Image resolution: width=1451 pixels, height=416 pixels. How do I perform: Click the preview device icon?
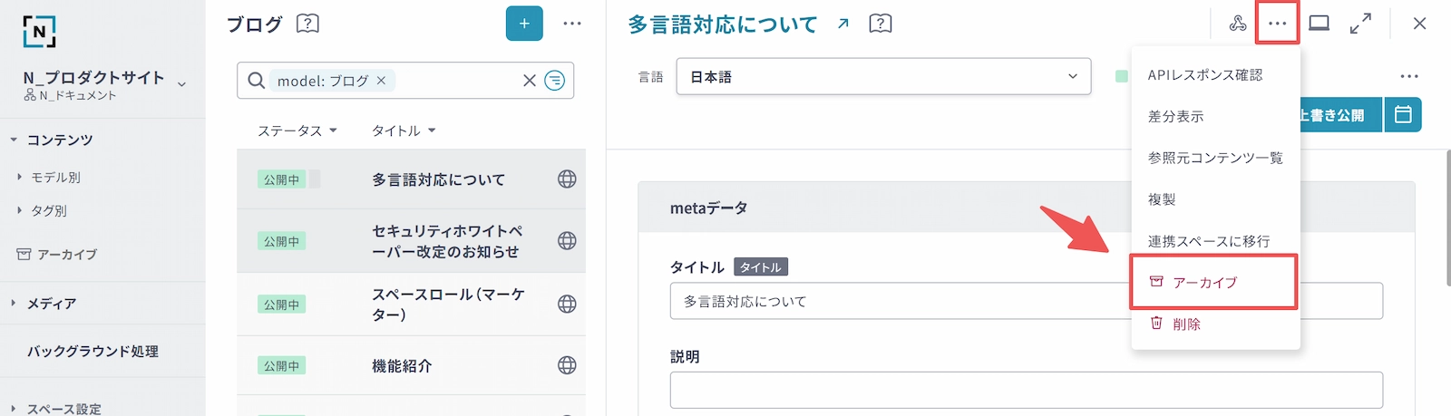point(1319,24)
